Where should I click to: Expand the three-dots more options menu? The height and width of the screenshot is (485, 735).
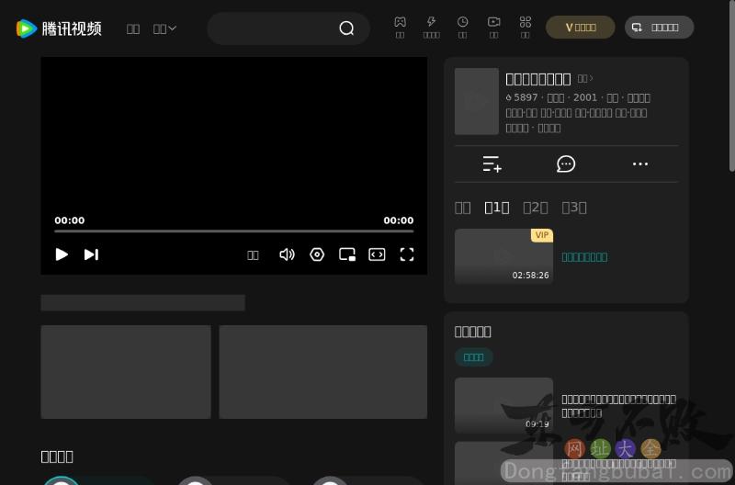[x=640, y=164]
